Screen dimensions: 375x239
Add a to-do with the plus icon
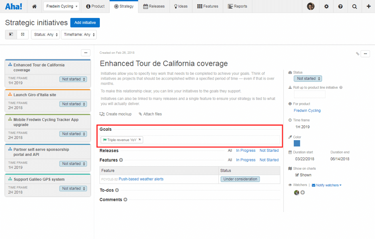coord(117,190)
